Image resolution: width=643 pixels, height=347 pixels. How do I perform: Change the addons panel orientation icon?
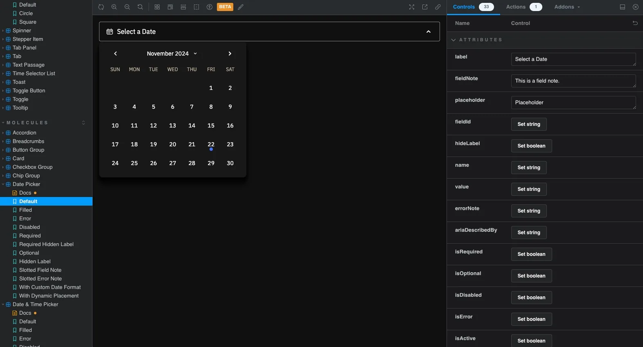pyautogui.click(x=623, y=7)
